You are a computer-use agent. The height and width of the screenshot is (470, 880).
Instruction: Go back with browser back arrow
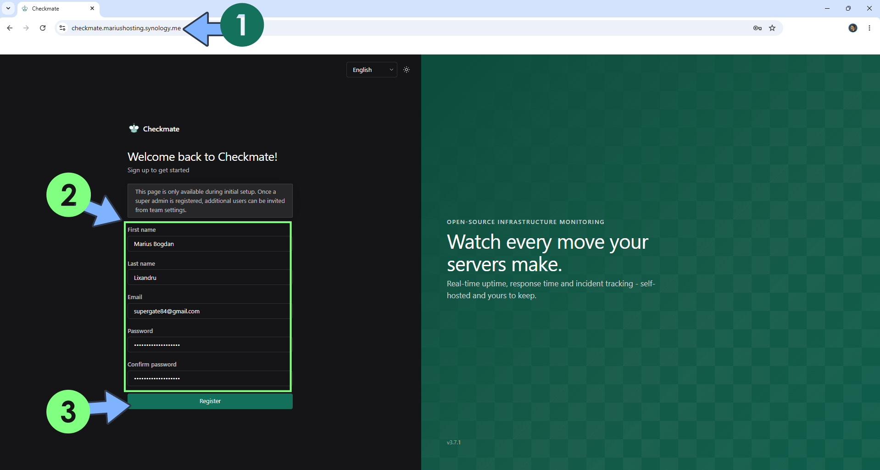coord(10,28)
